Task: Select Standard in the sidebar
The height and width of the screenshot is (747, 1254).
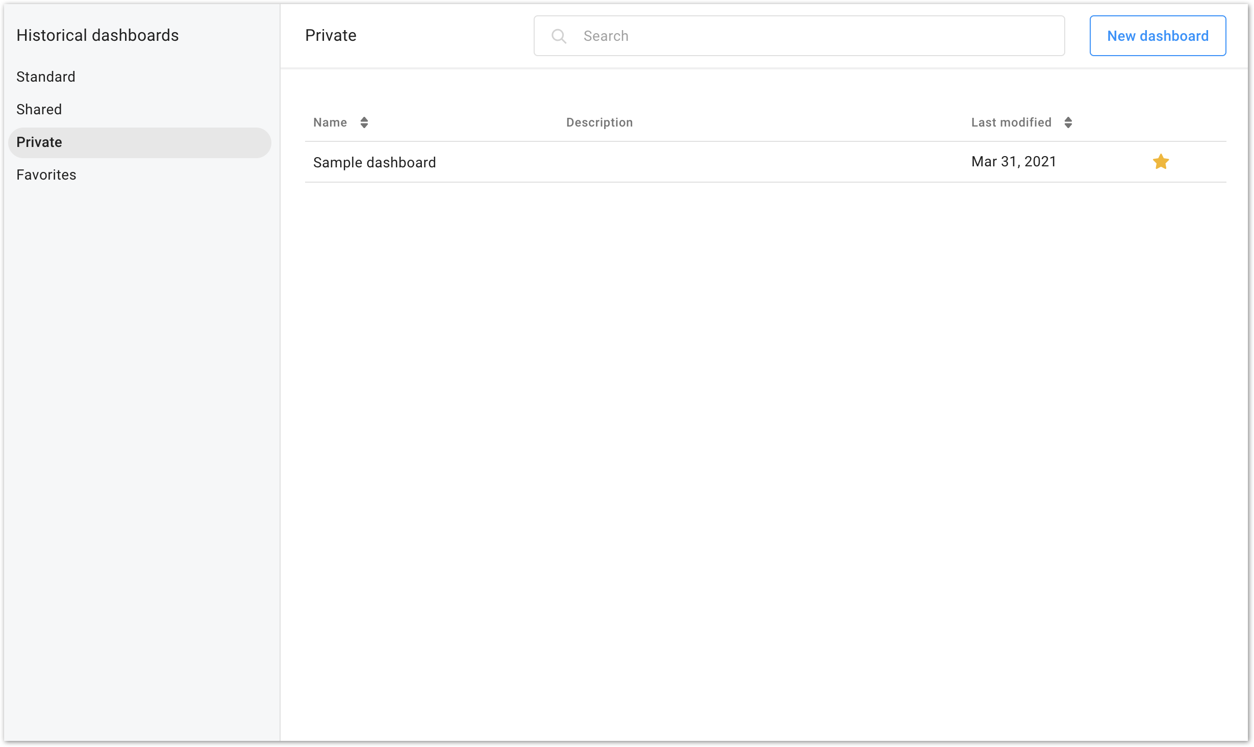Action: click(x=46, y=77)
